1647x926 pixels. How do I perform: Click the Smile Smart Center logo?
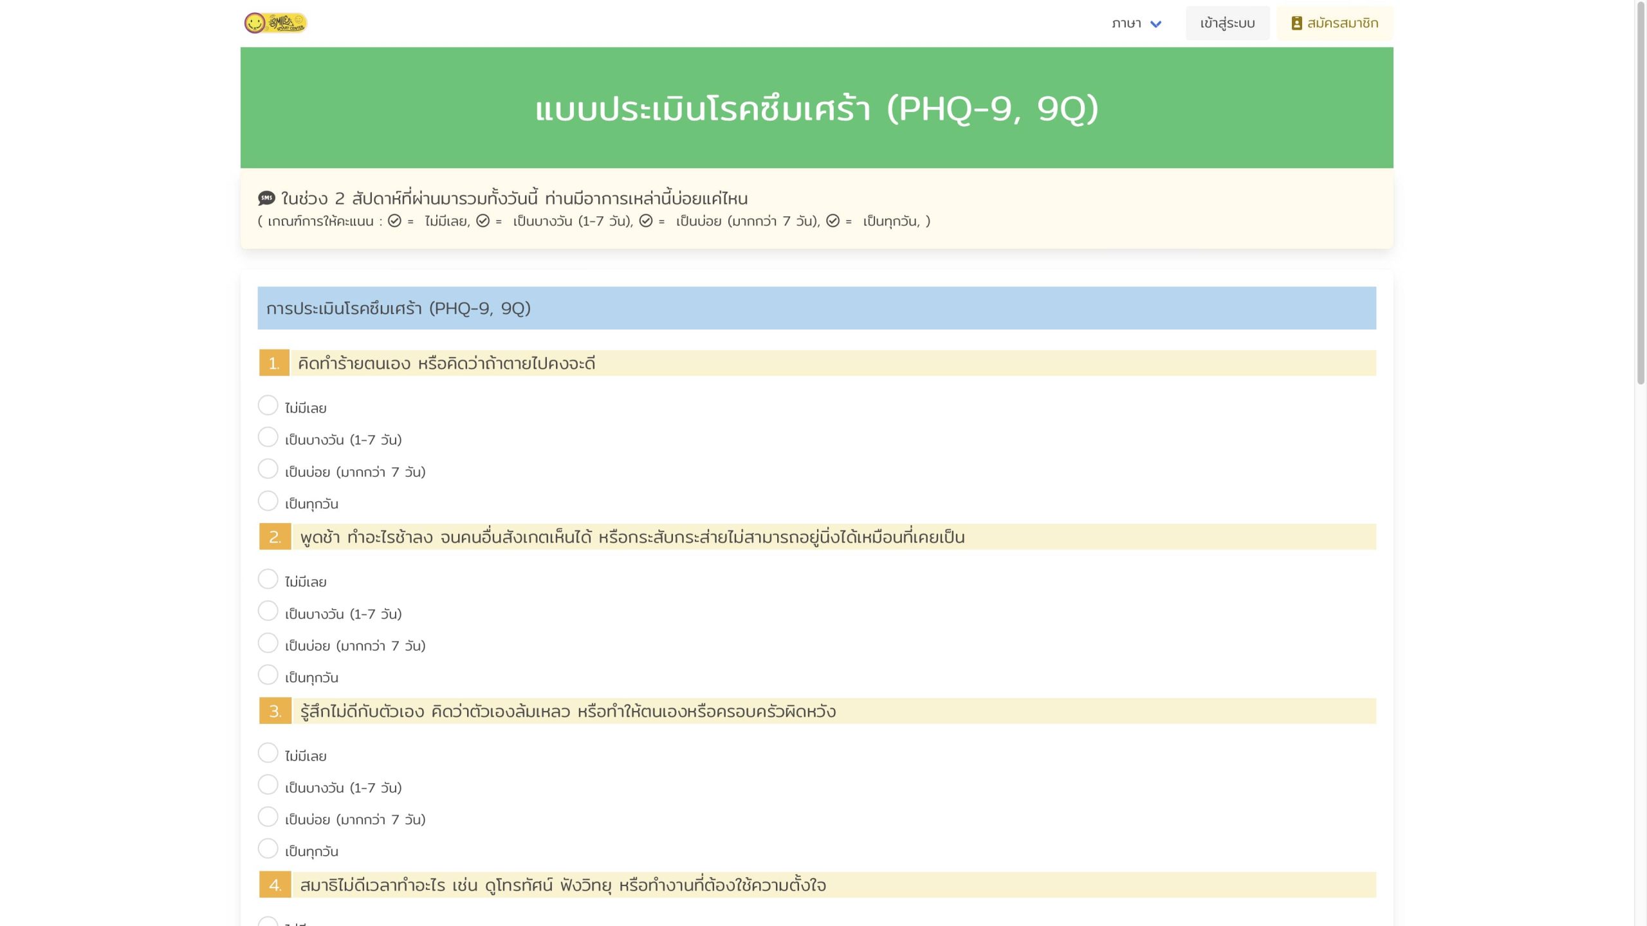275,23
